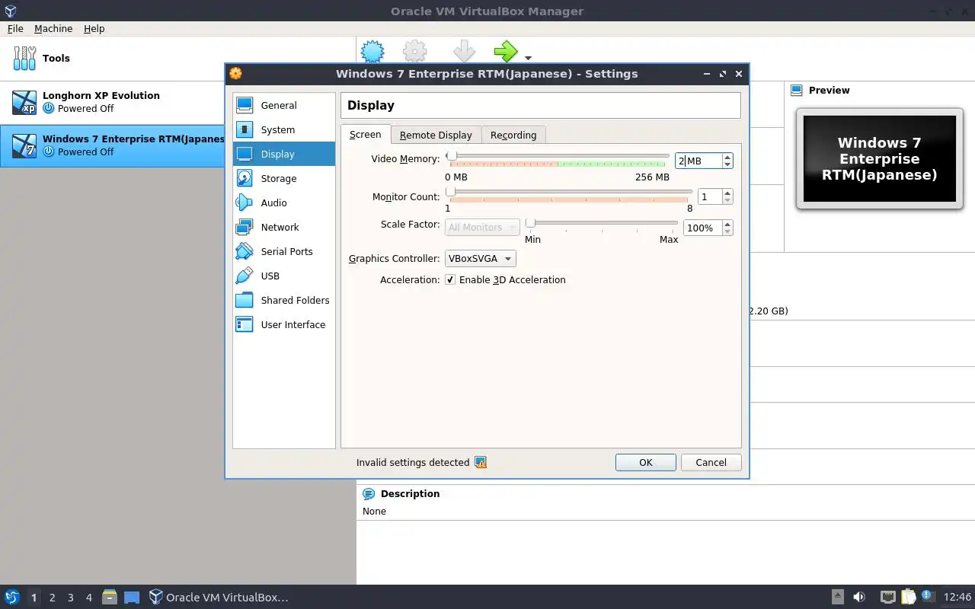Open the USB settings category

tap(283, 276)
